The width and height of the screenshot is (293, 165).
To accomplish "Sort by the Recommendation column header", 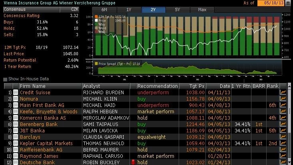I will [x=157, y=86].
